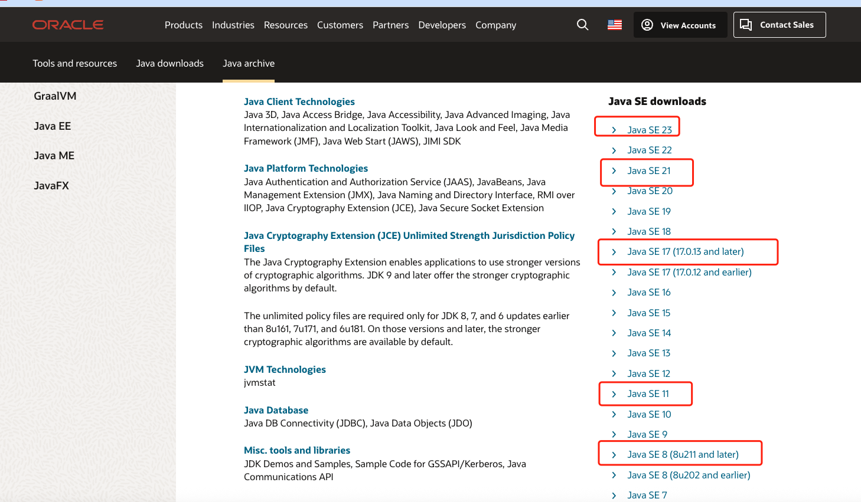This screenshot has width=861, height=502.
Task: Open Java SE 8 (8u202 and earlier)
Action: point(689,475)
